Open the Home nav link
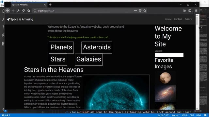This screenshot has height=117, width=209. 169,19
